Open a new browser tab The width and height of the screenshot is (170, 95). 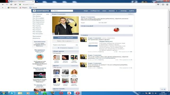click(37, 2)
